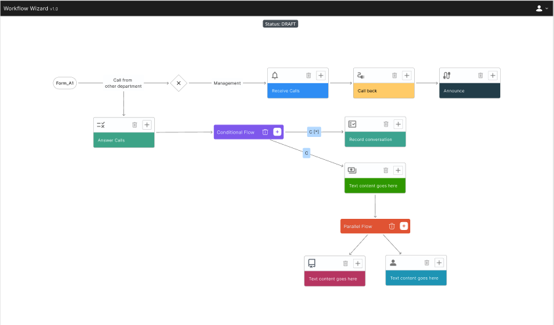Viewport: 554px width, 325px height.
Task: Delete the Receive Calls node
Action: click(x=309, y=75)
